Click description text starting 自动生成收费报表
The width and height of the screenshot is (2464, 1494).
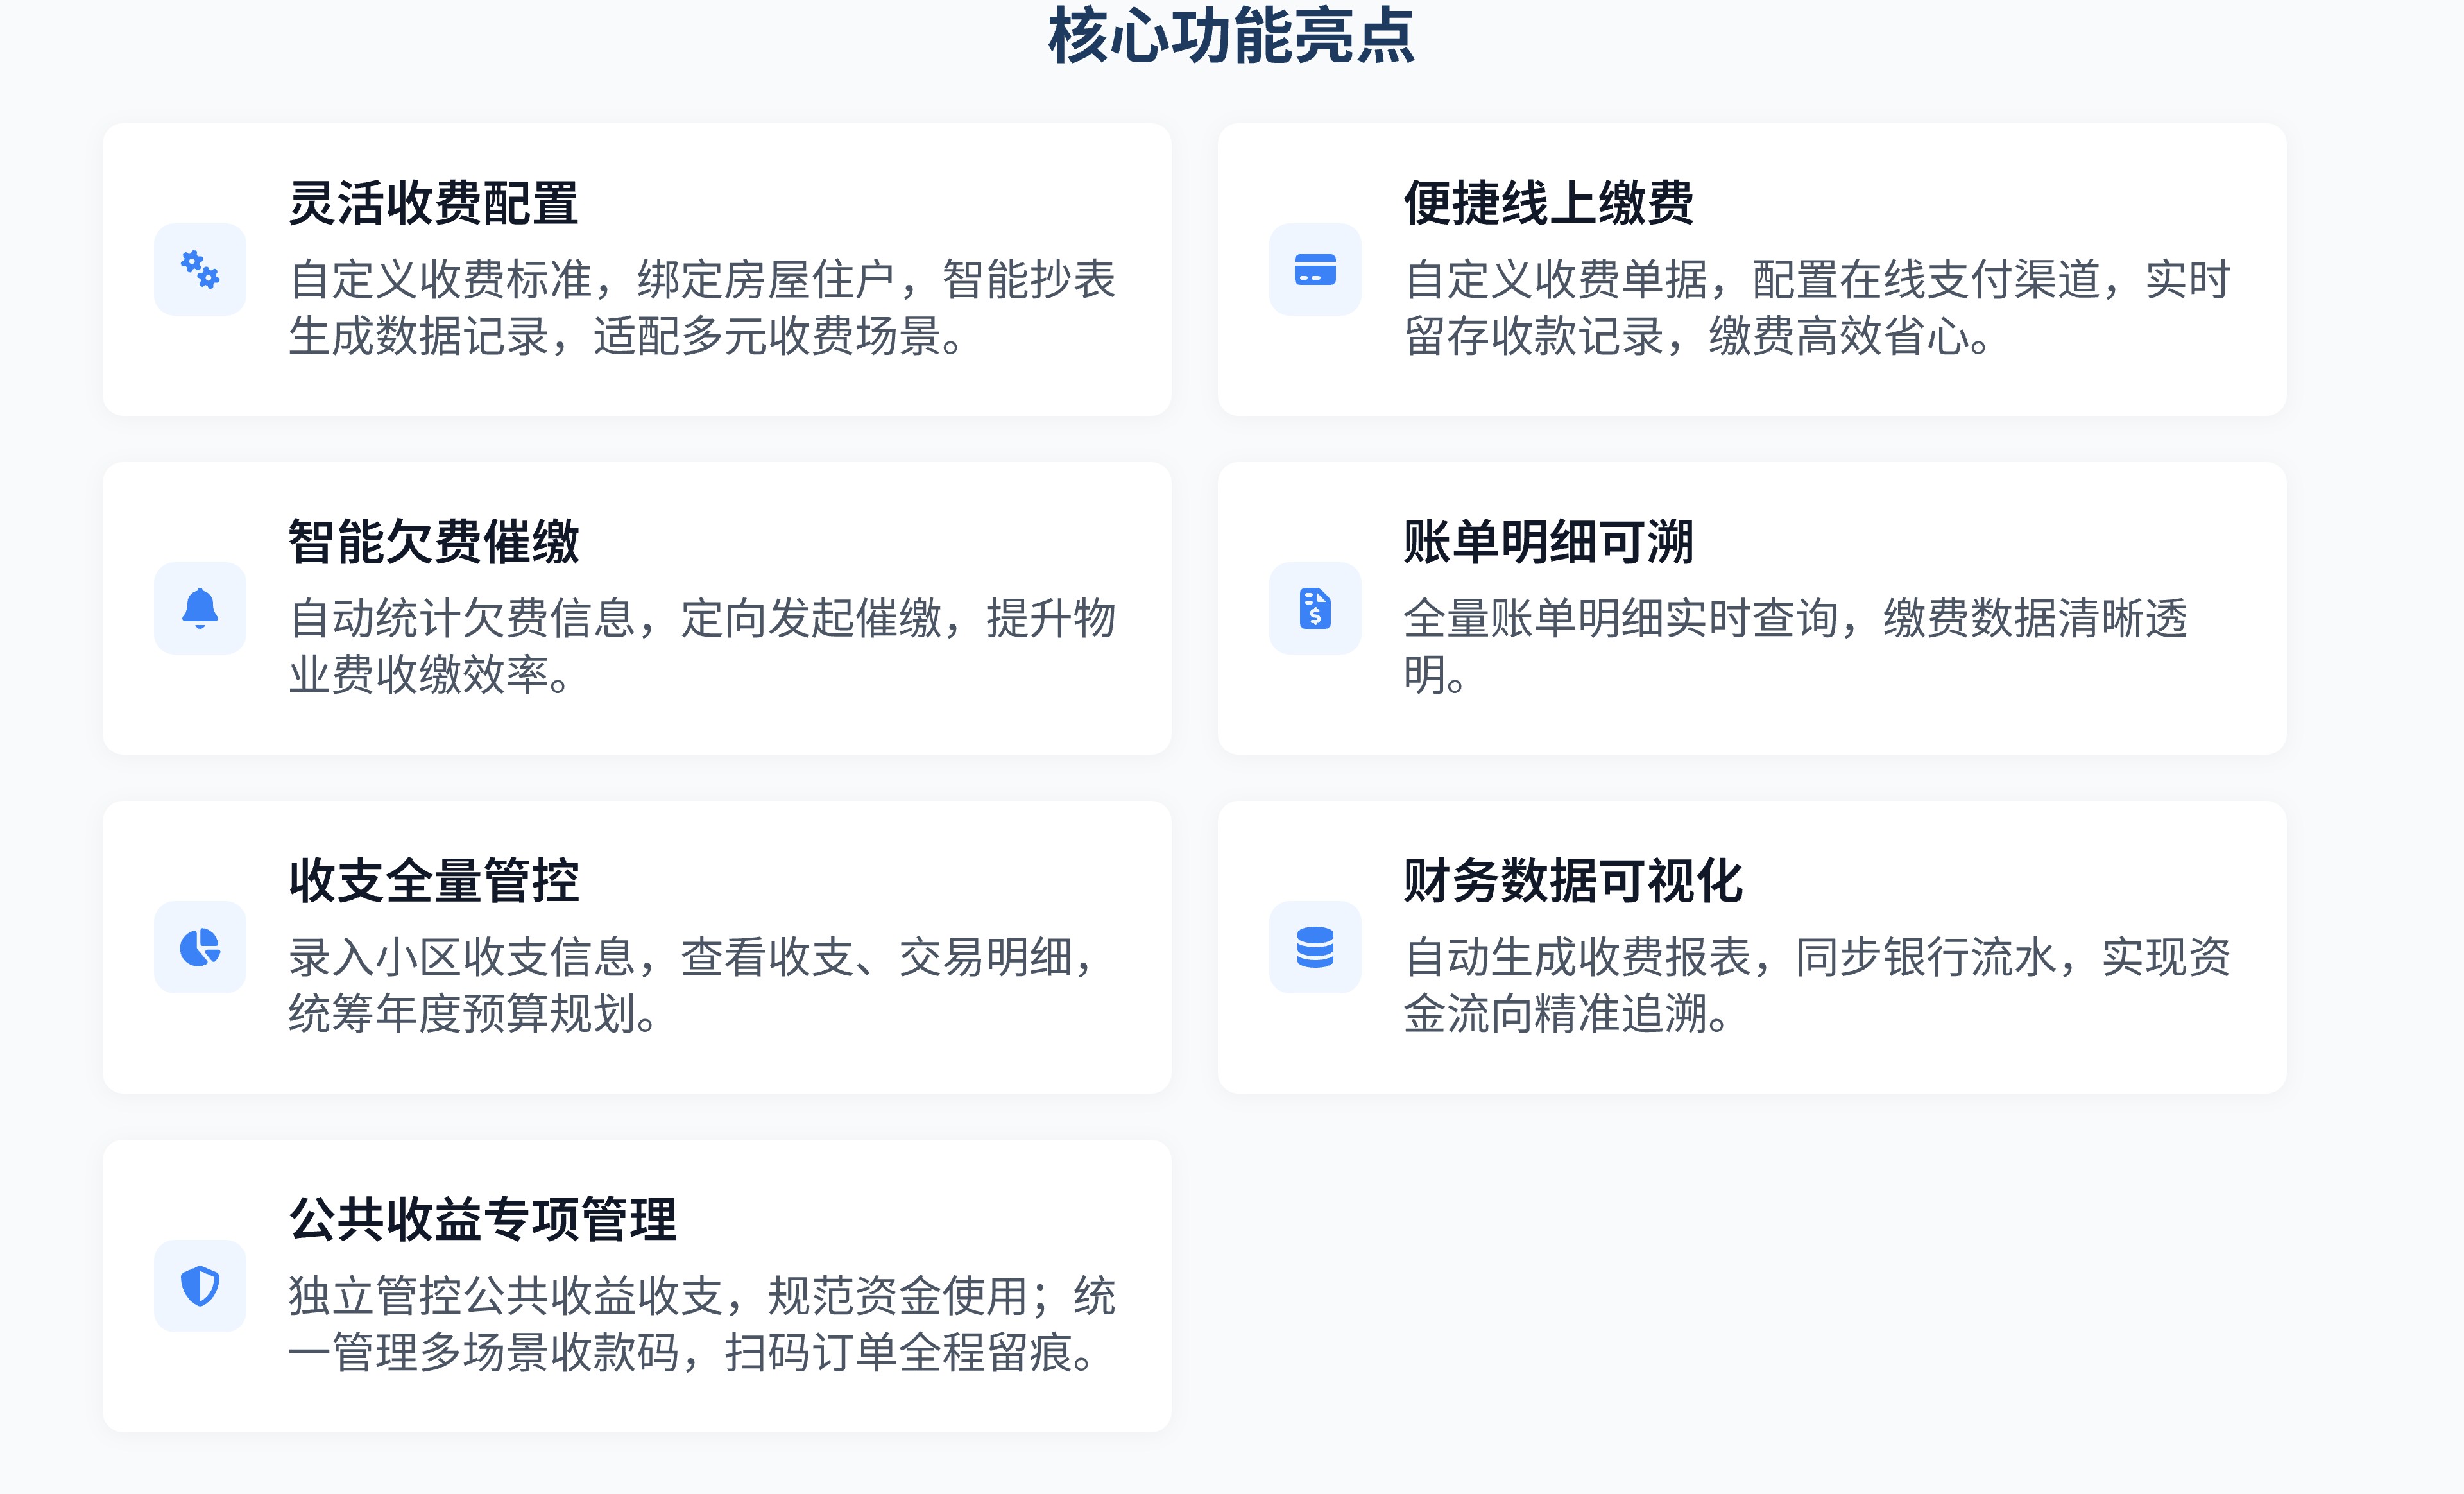(1817, 985)
